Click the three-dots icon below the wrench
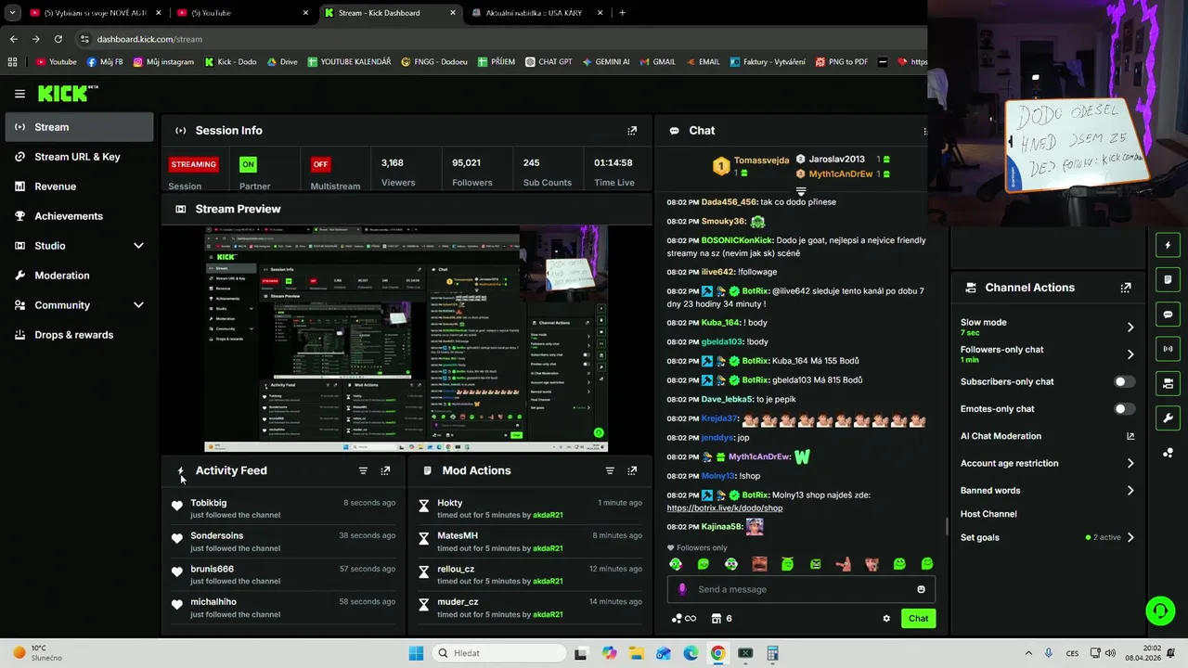 (x=1168, y=453)
